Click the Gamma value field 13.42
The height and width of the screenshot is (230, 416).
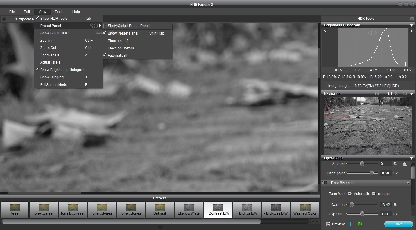(385, 204)
